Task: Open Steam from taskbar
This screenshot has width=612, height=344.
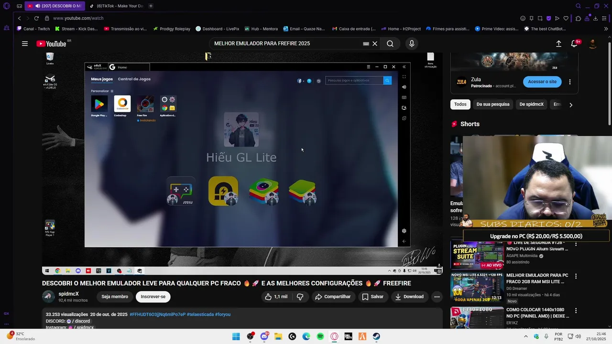Action: (376, 336)
